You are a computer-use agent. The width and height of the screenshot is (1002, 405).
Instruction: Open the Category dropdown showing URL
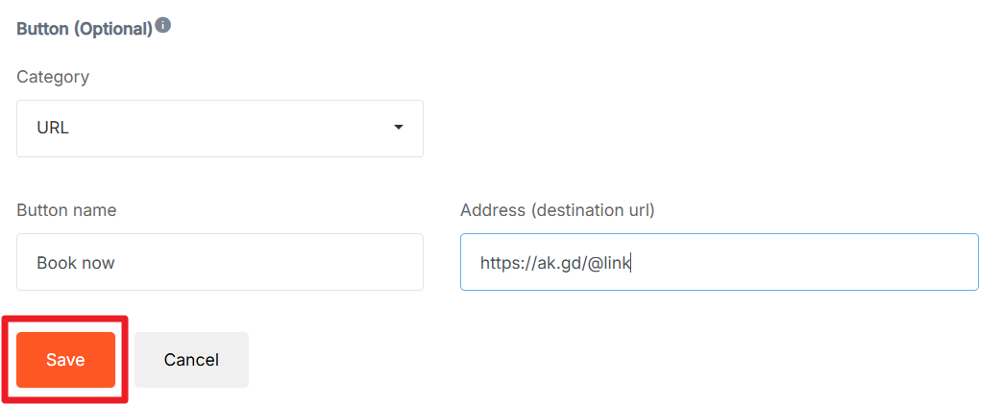pyautogui.click(x=219, y=128)
